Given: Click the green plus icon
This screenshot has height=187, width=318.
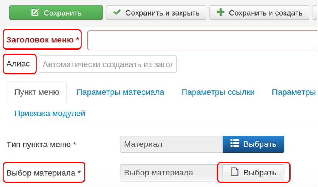Looking at the screenshot, I should [x=220, y=13].
